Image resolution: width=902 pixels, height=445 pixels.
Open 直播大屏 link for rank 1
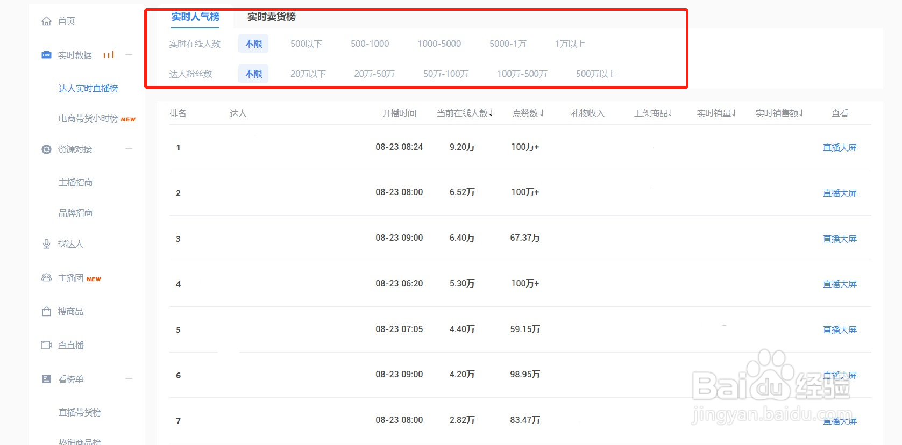[840, 148]
